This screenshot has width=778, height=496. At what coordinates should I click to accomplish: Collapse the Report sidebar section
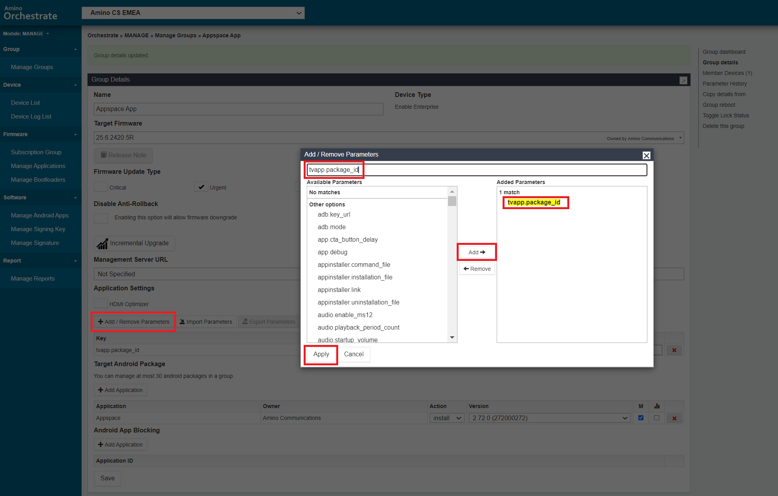(x=41, y=261)
